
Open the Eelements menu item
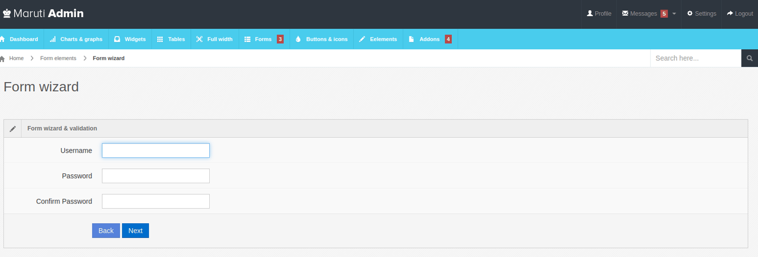378,39
